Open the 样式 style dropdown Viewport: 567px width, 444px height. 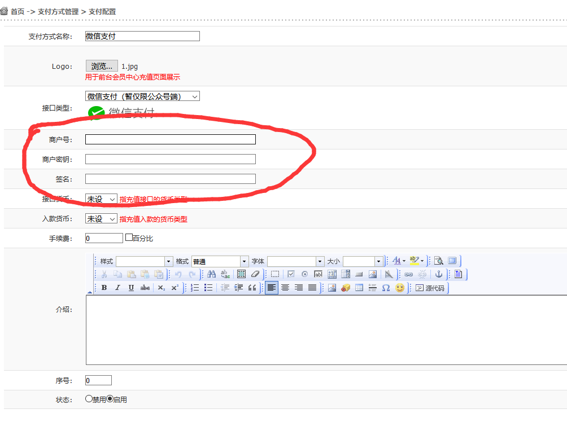(x=144, y=261)
